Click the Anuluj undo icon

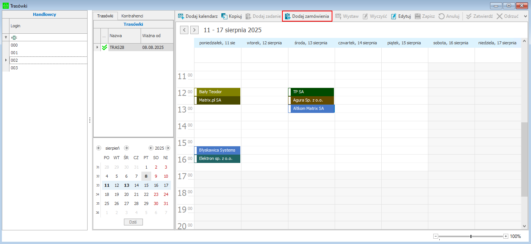[442, 16]
